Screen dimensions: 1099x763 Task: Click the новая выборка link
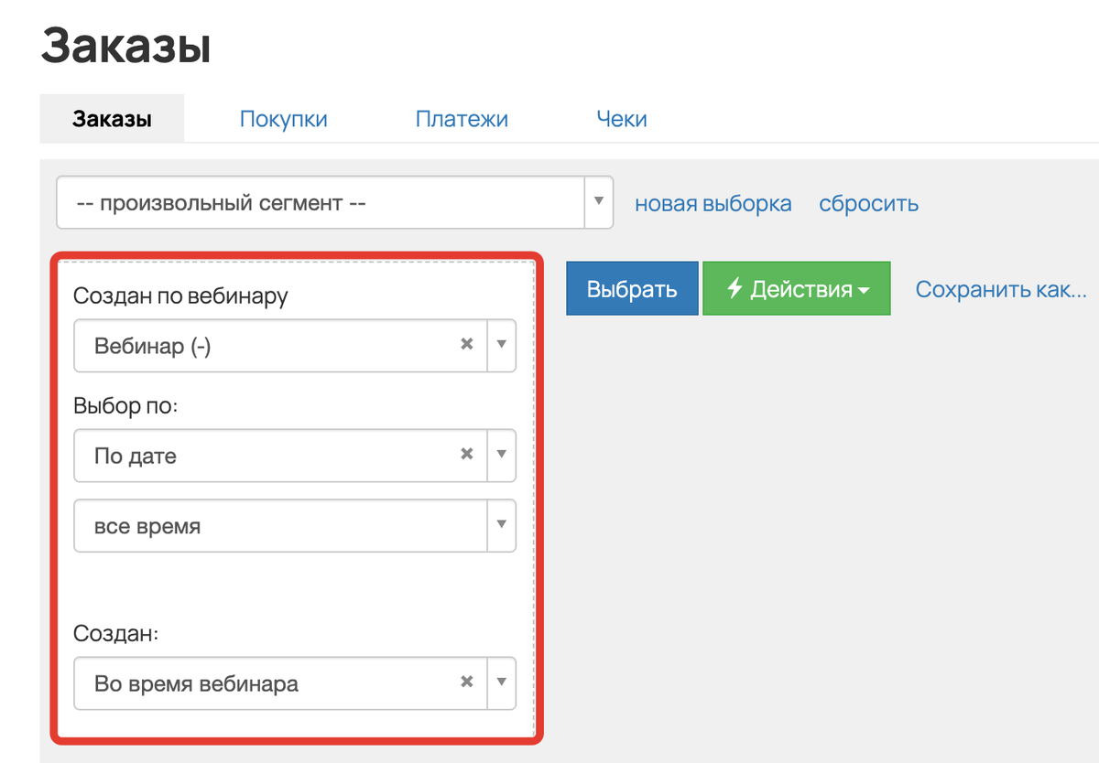pyautogui.click(x=713, y=203)
